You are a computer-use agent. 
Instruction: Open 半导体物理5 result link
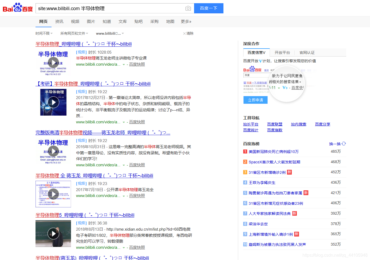point(85,215)
